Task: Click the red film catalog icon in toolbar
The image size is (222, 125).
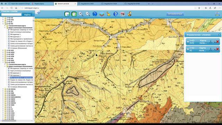Action: (x=122, y=14)
